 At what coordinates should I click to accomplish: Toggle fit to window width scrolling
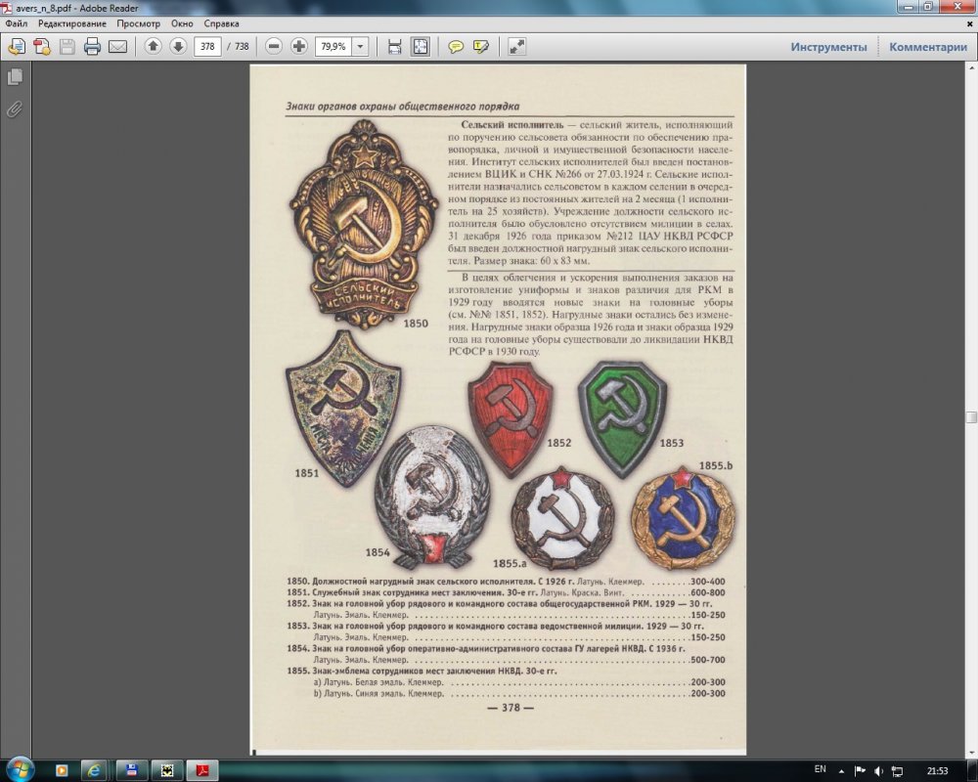[394, 46]
